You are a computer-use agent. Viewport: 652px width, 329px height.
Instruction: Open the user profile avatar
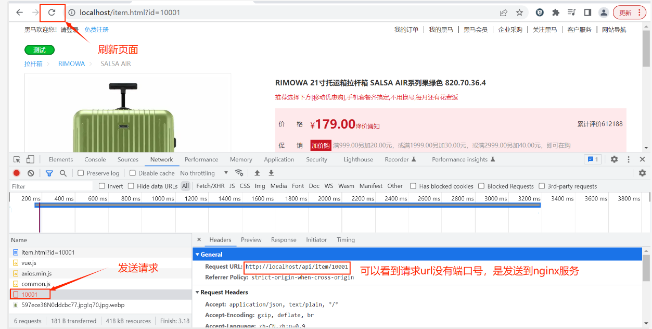(604, 12)
